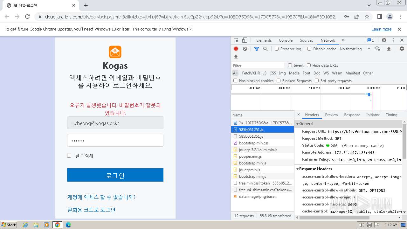This screenshot has height=229, width=407.
Task: Toggle the network filter funnel icon
Action: coord(257,49)
